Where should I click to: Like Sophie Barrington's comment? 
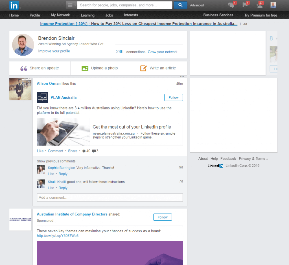(51, 174)
